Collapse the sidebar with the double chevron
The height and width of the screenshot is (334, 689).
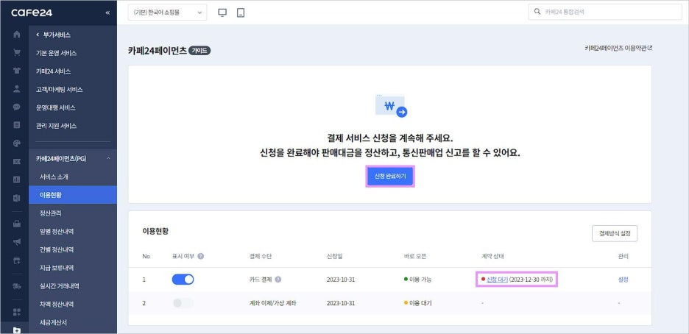[107, 13]
